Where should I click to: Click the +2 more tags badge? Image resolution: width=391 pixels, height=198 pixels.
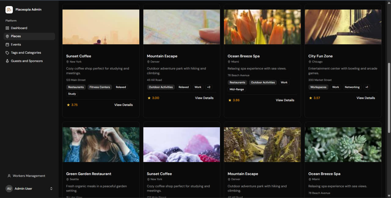209,87
